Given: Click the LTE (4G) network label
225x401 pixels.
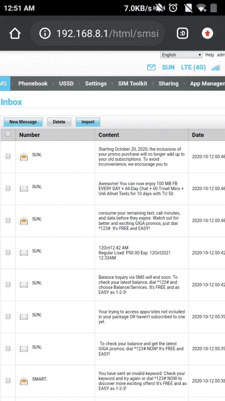Looking at the screenshot, I should click(x=194, y=68).
